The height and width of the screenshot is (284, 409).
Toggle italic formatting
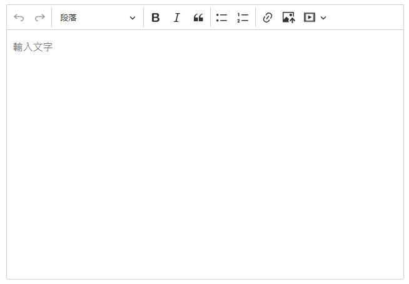click(x=176, y=18)
